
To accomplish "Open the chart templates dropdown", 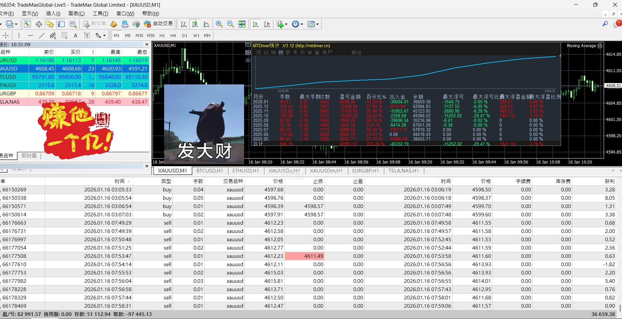I will (x=318, y=24).
